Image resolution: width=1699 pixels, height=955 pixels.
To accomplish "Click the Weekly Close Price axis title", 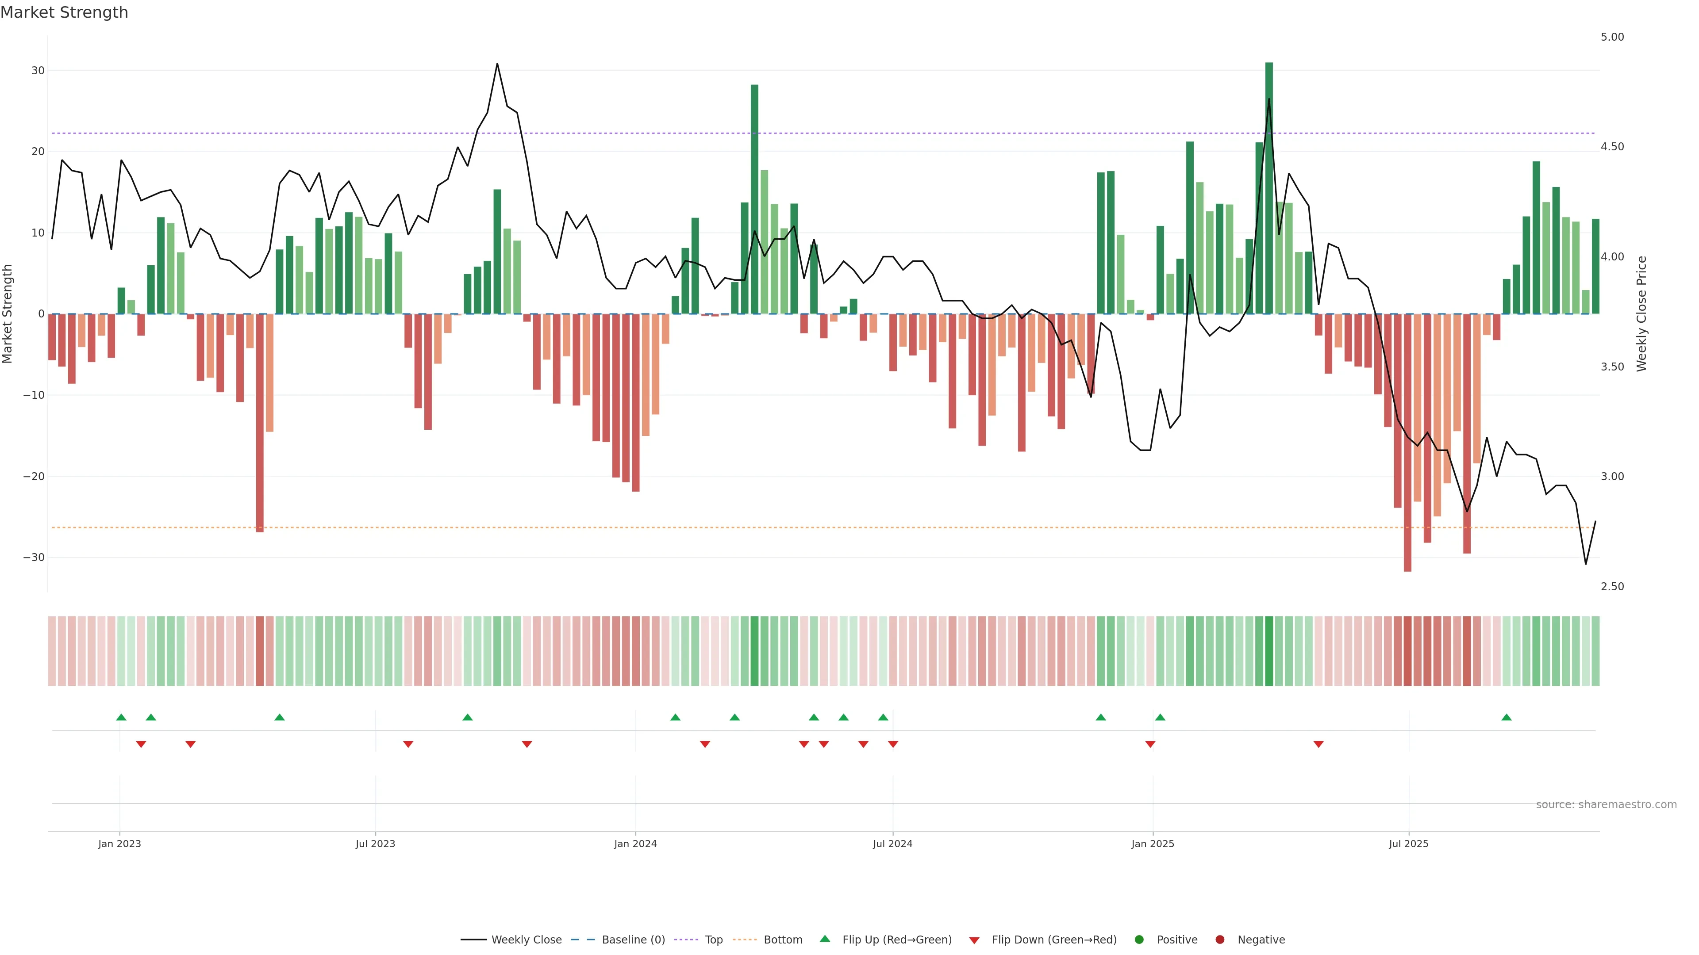I will (1641, 314).
